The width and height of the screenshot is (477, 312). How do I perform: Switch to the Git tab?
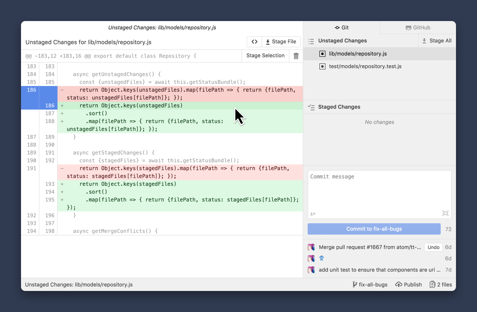(x=341, y=27)
